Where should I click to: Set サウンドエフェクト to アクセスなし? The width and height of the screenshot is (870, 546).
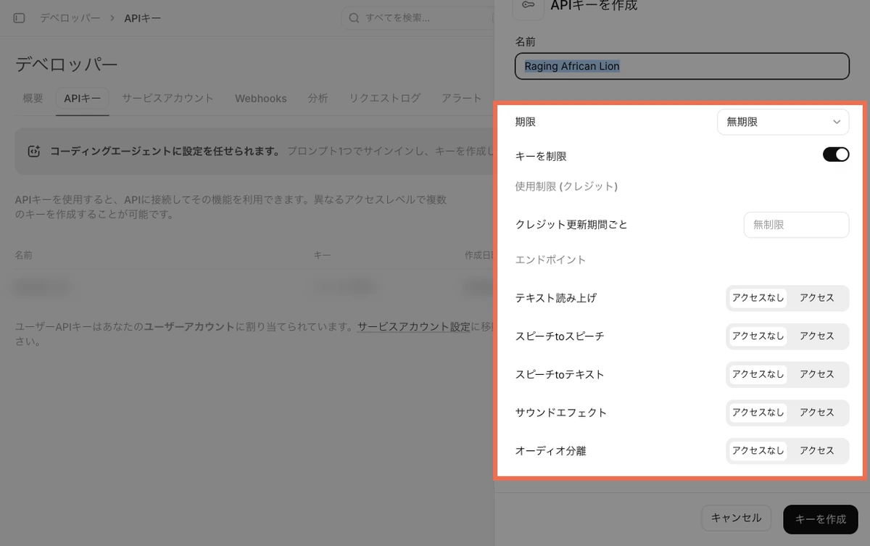(x=758, y=413)
